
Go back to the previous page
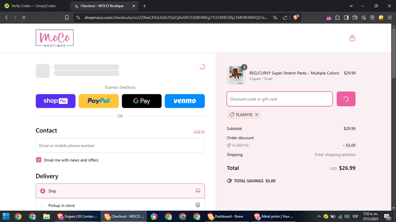pyautogui.click(x=7, y=18)
